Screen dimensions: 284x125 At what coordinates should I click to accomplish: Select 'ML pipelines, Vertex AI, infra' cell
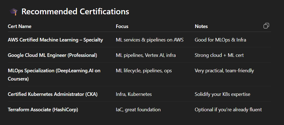(146, 55)
